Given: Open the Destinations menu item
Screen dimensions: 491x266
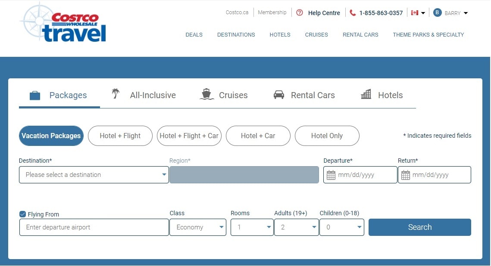Looking at the screenshot, I should pos(236,35).
